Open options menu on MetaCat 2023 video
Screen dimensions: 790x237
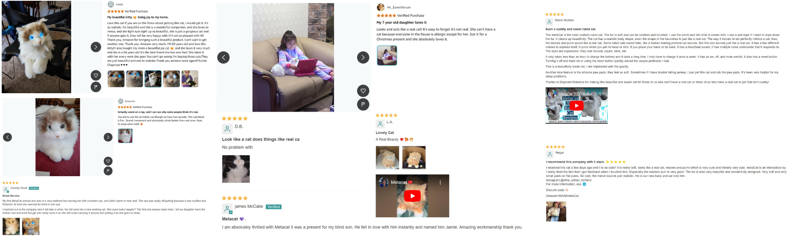coord(600,94)
